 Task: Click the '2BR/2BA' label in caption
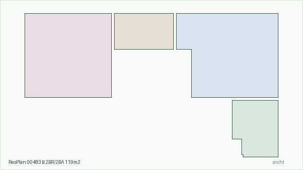55,162
